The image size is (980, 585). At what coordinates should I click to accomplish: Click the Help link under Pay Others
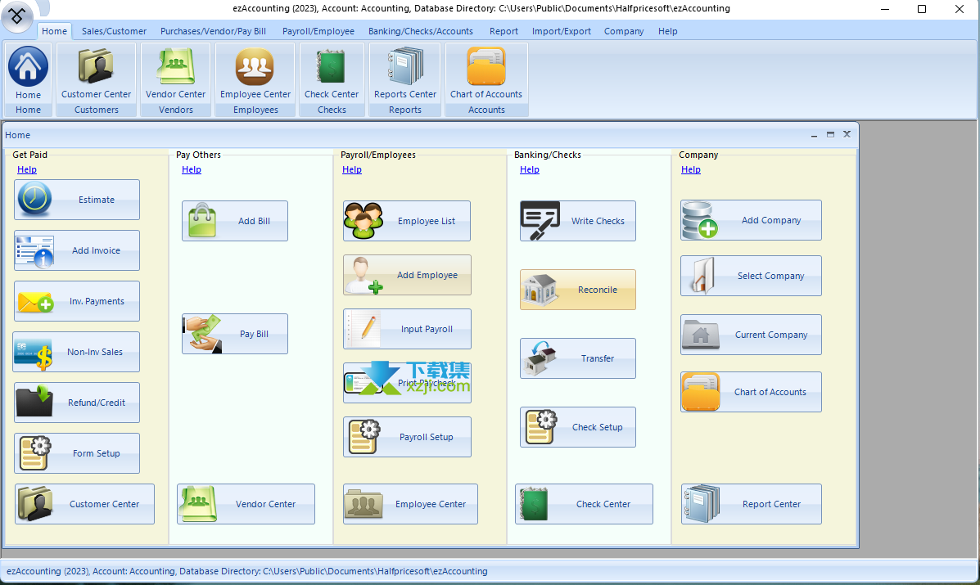(192, 170)
